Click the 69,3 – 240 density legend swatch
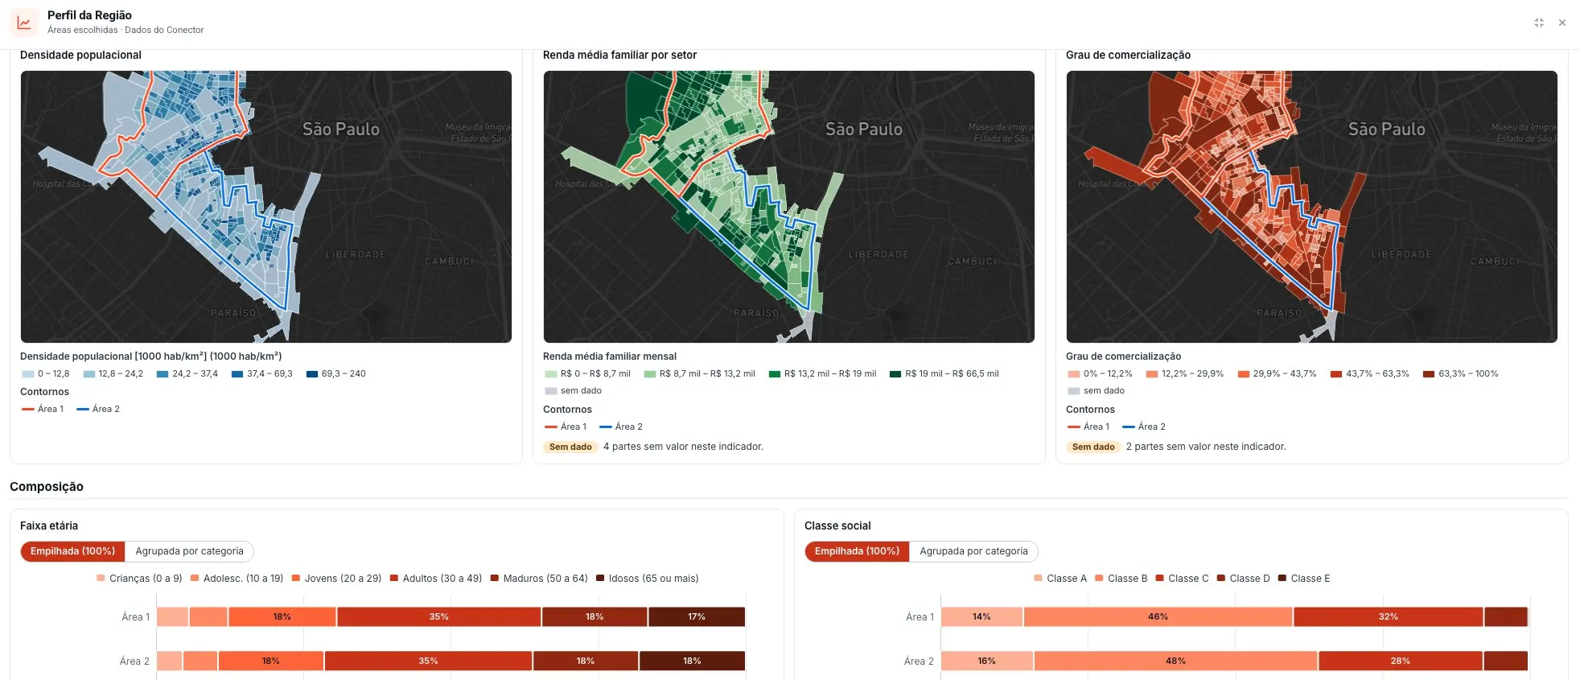1580x680 pixels. point(312,374)
